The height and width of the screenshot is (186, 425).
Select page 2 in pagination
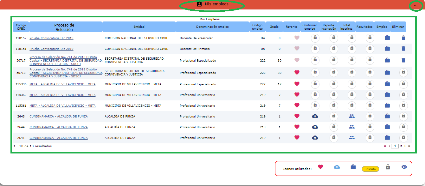click(401, 146)
